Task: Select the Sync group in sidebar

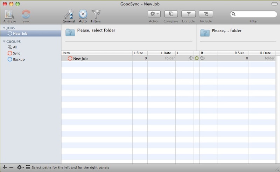Action: [16, 53]
